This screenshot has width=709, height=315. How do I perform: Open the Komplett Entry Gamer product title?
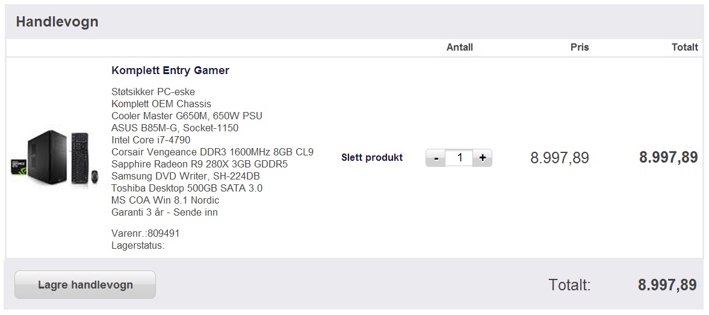point(170,70)
